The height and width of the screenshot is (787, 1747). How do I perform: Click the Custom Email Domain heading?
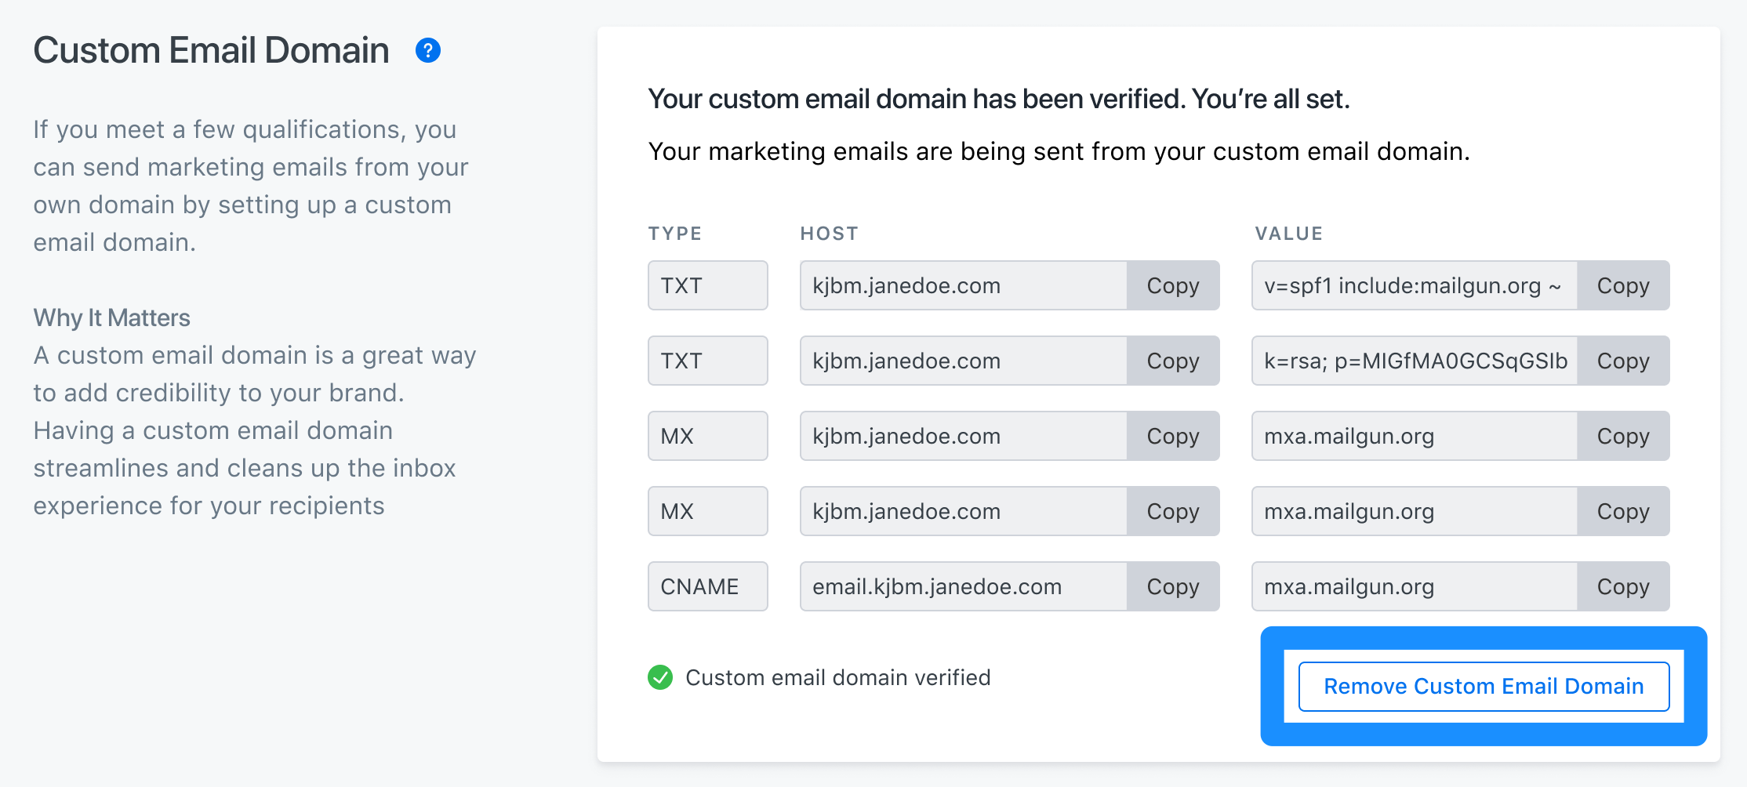[211, 50]
